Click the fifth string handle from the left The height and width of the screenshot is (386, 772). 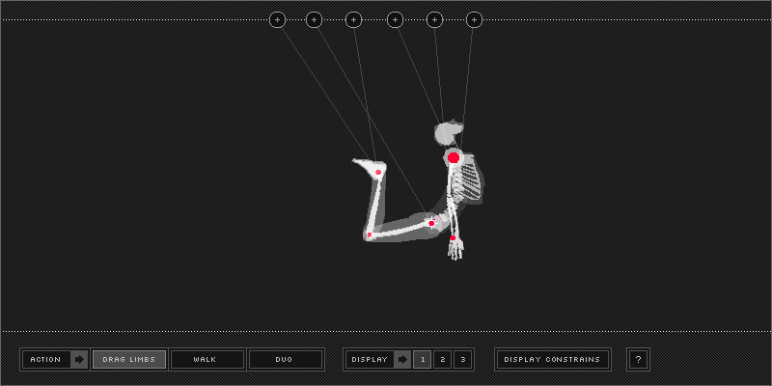click(x=434, y=19)
